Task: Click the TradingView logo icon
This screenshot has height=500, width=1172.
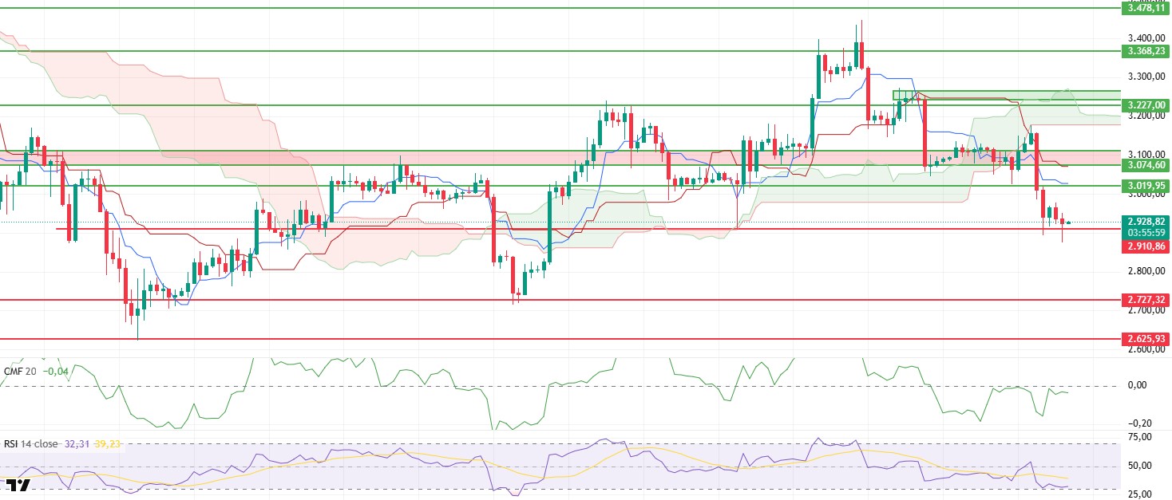Action: pos(18,484)
